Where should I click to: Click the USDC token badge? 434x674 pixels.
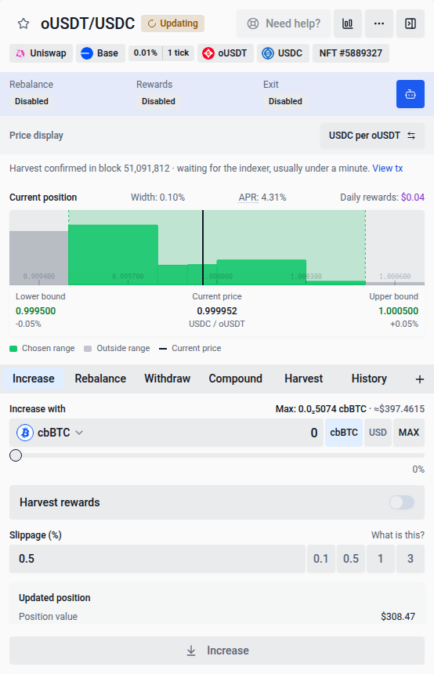coord(283,53)
